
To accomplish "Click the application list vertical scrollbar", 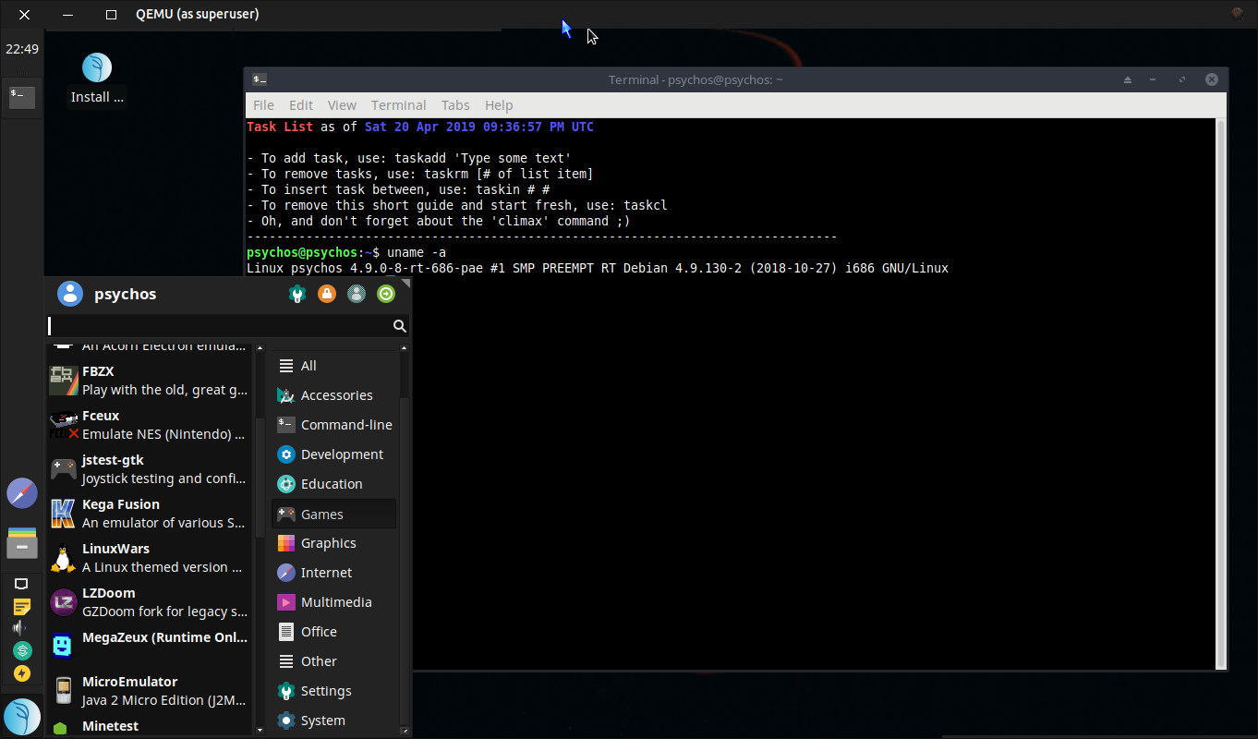I will pyautogui.click(x=260, y=477).
